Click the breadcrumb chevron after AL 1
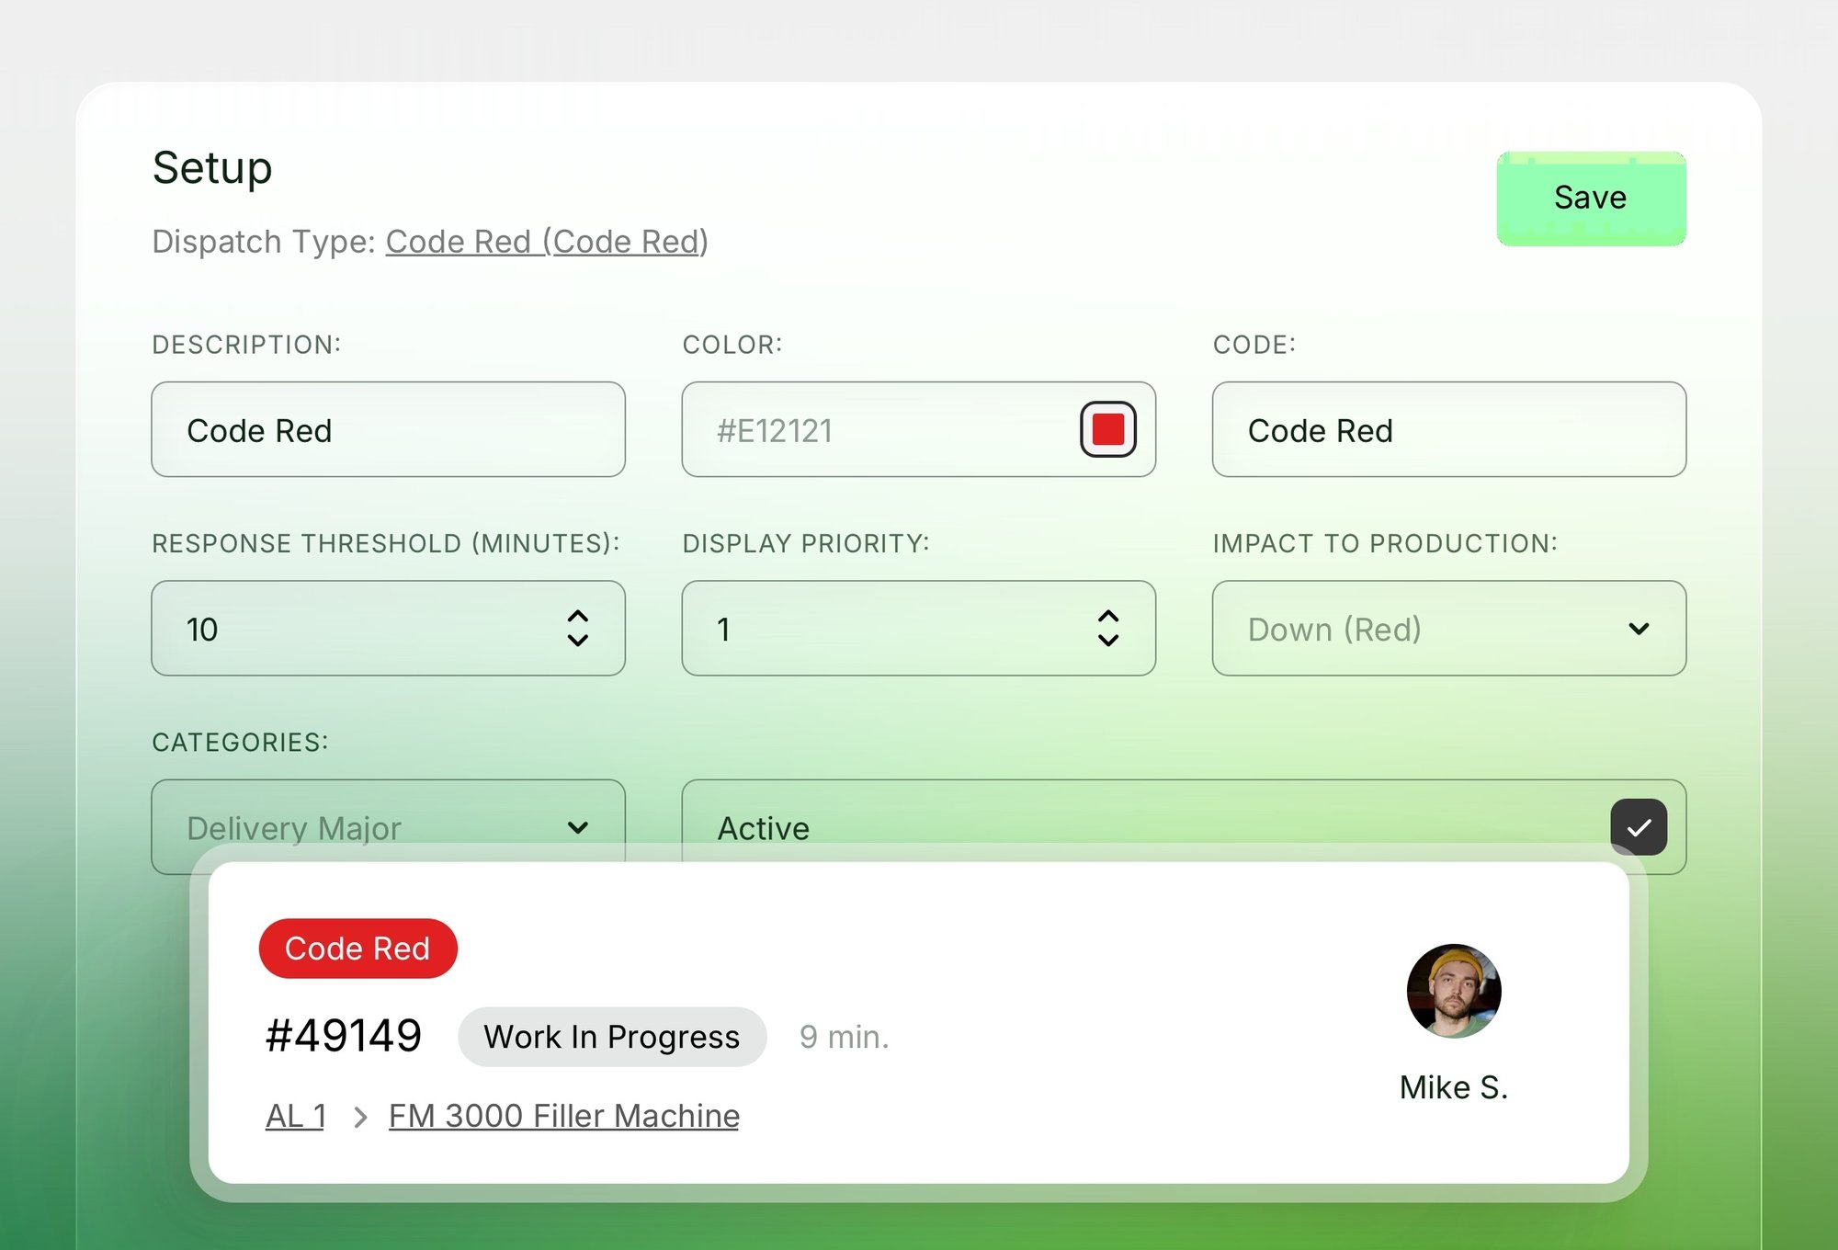 point(360,1118)
